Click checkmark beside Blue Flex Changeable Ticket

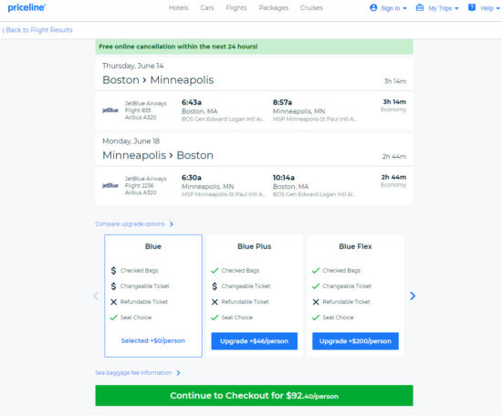point(316,286)
